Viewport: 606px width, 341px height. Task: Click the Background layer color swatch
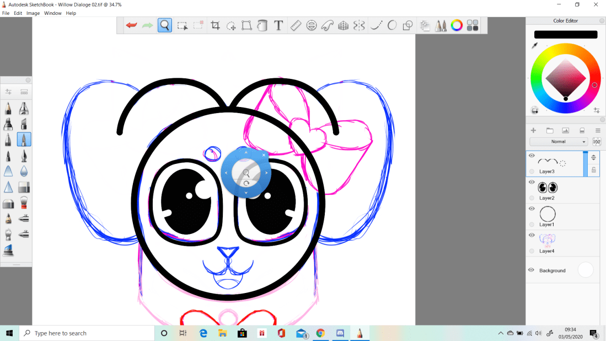tap(585, 270)
